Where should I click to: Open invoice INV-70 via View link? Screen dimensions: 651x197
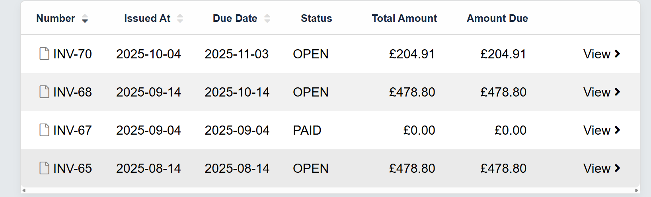tap(596, 54)
